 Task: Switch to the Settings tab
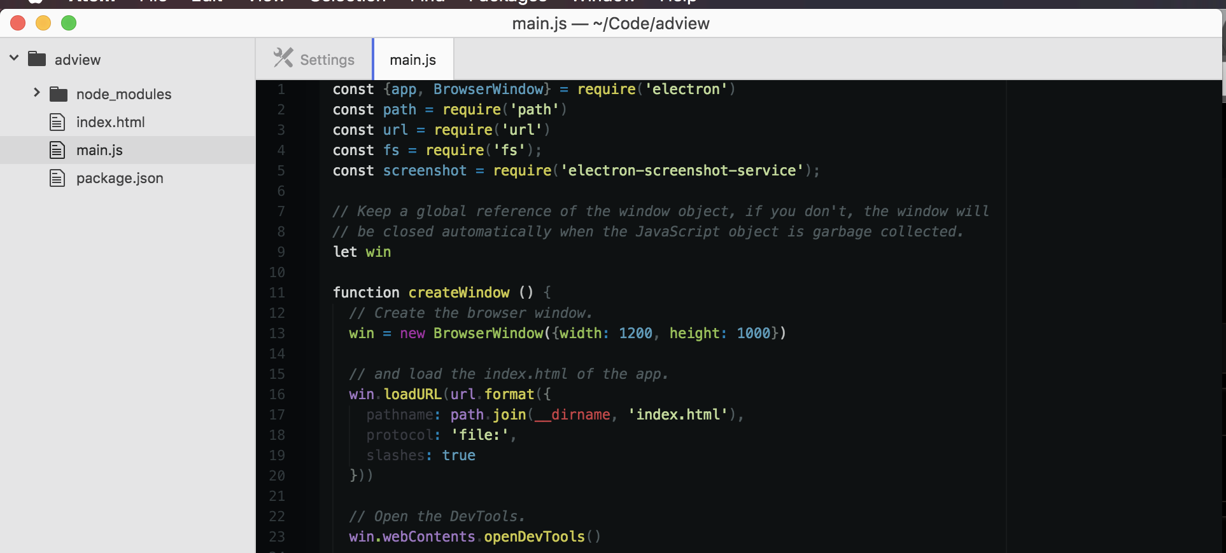click(x=314, y=59)
